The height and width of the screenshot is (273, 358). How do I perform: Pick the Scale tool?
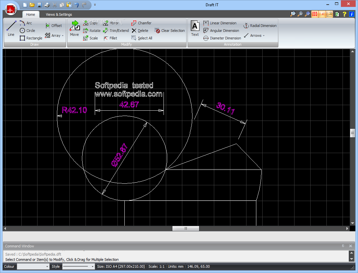point(90,38)
